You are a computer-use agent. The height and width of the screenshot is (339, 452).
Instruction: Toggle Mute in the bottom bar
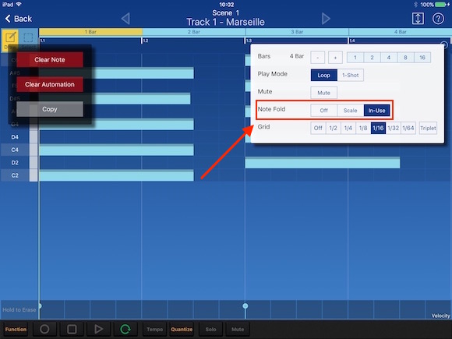pyautogui.click(x=238, y=329)
